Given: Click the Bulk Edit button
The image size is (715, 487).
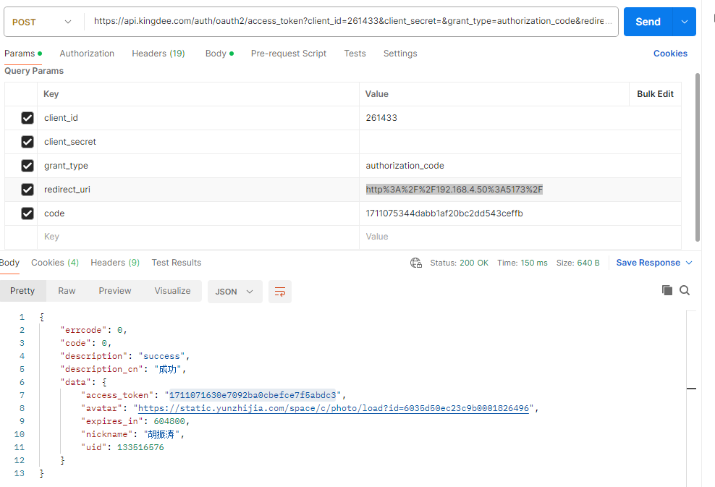Looking at the screenshot, I should coord(655,94).
